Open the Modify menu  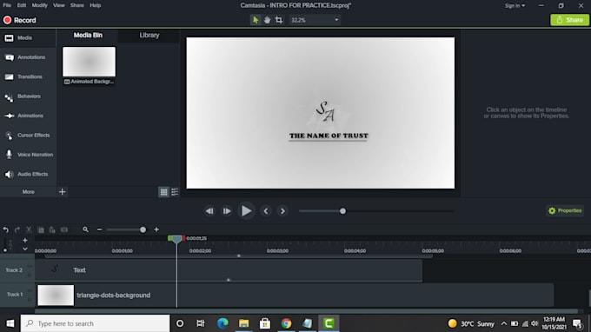[40, 5]
